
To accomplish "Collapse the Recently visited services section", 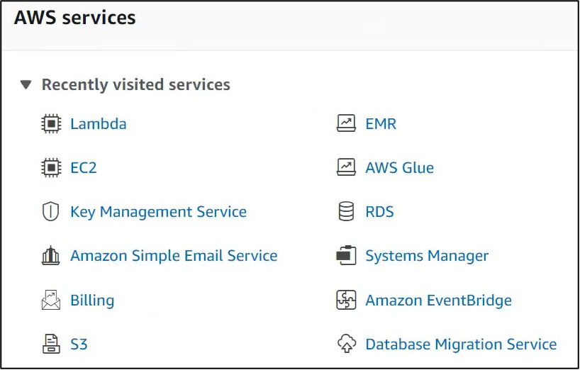I will pos(26,85).
